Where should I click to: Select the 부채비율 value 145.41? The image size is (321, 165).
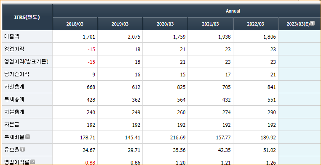pos(133,138)
